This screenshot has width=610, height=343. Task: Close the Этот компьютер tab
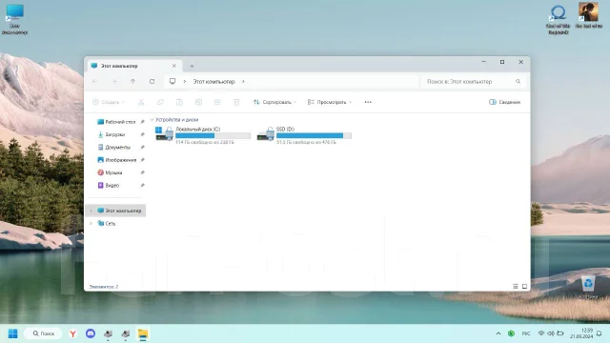point(173,66)
